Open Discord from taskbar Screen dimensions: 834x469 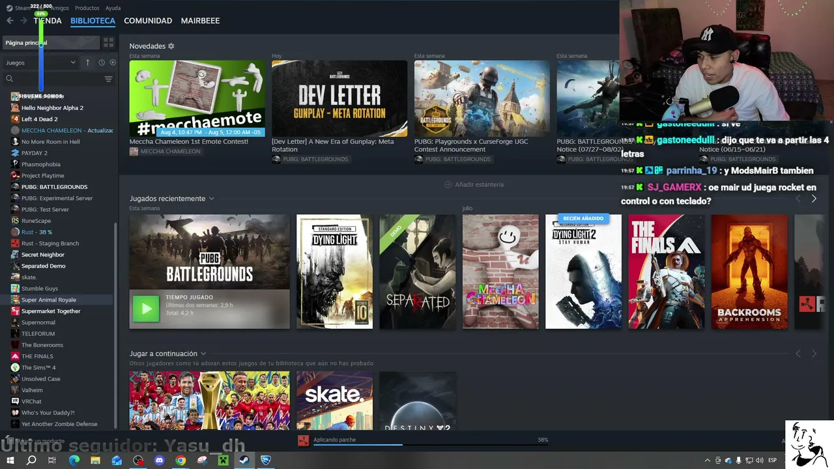pos(160,461)
